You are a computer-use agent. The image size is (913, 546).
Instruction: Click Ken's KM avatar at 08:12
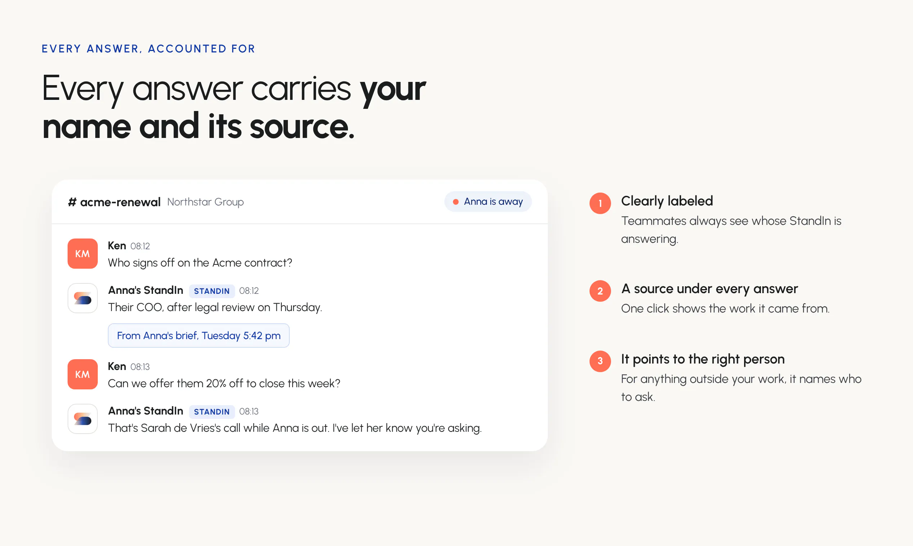(x=82, y=254)
